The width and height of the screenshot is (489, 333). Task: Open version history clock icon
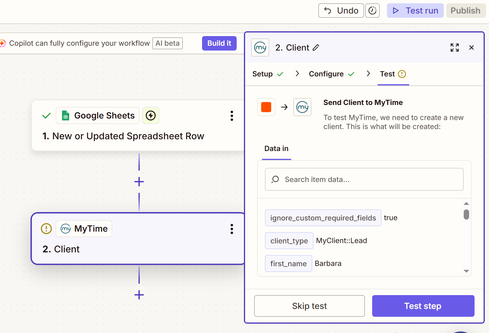(x=372, y=11)
